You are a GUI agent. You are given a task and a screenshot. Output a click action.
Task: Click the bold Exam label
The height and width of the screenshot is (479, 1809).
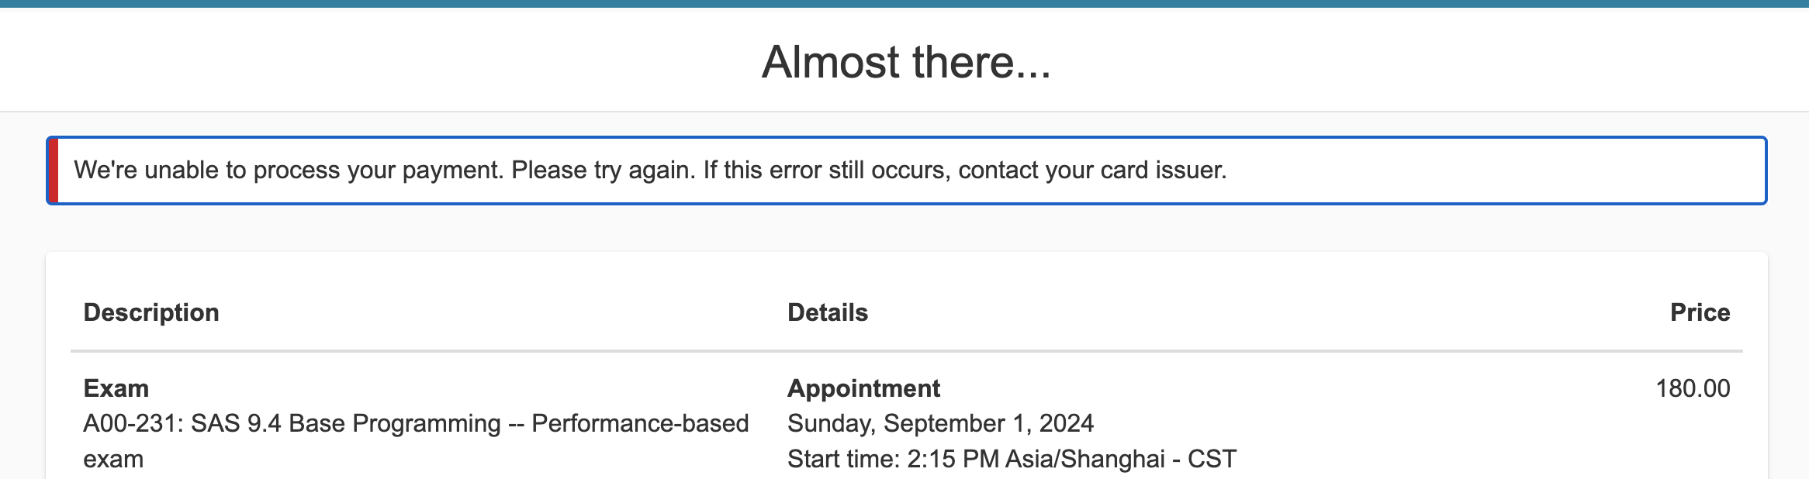(116, 388)
